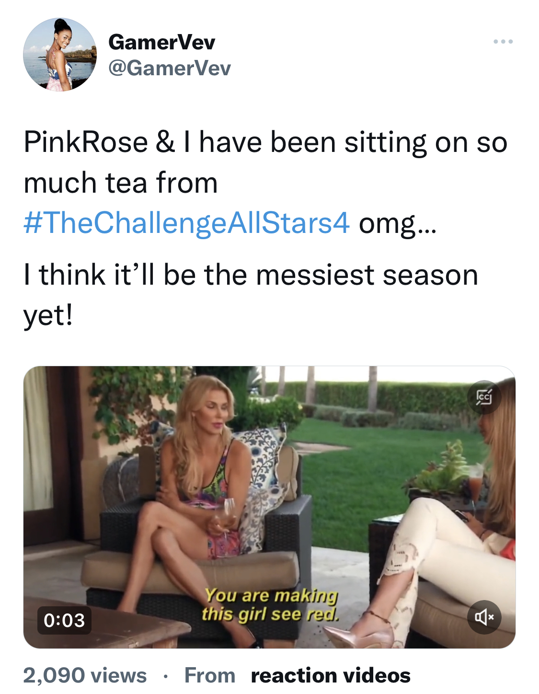Image resolution: width=539 pixels, height=694 pixels.
Task: Open the reaction videos source link
Action: [x=331, y=675]
